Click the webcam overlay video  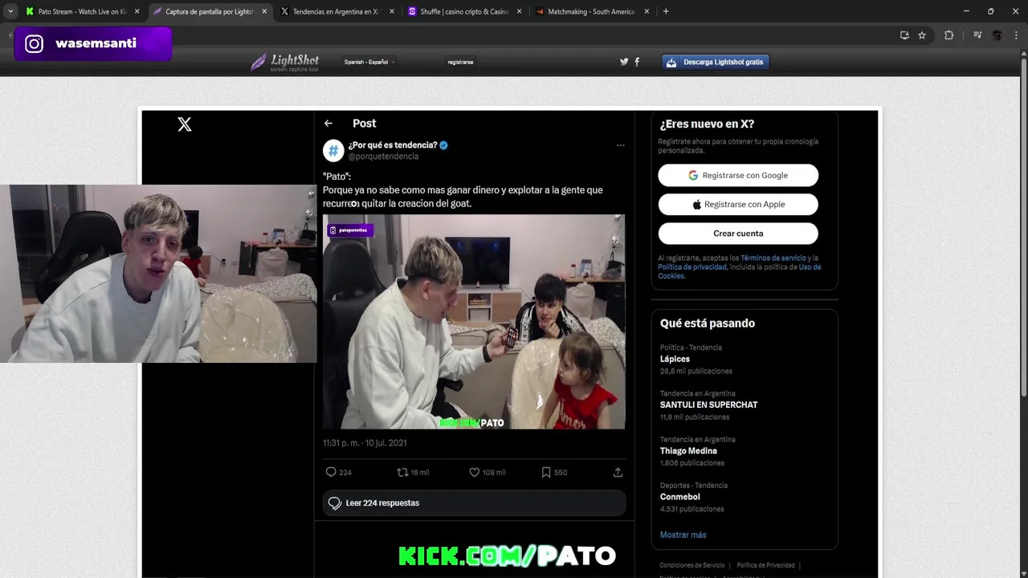coord(158,274)
